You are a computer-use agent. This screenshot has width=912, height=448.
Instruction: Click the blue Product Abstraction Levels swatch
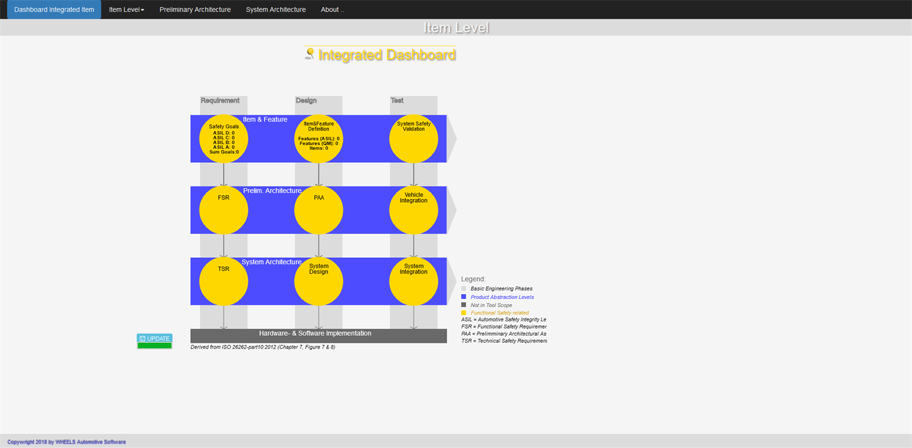point(464,297)
